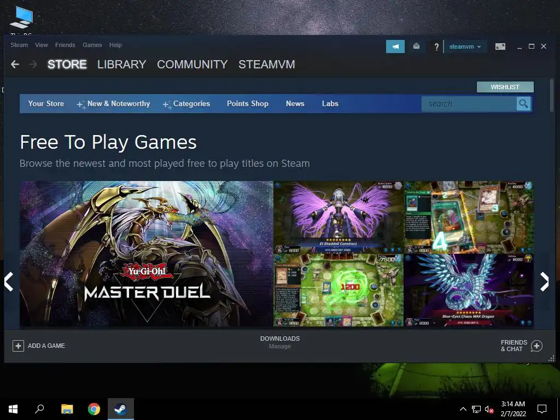Switch to Big Picture mode icon

coord(500,46)
